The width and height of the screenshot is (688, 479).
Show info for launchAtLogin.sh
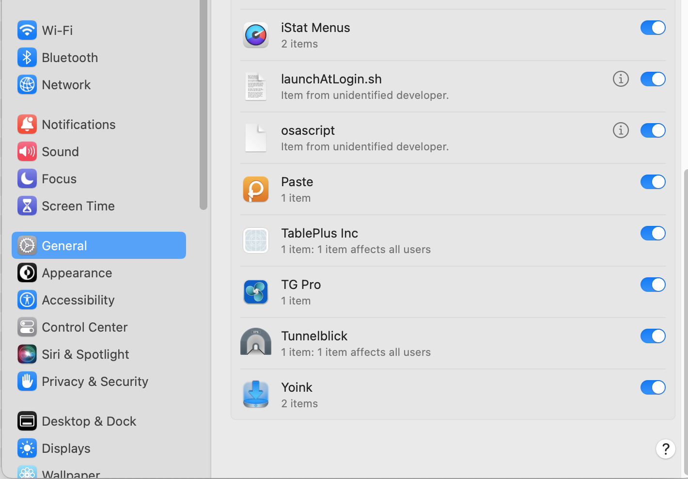coord(621,79)
